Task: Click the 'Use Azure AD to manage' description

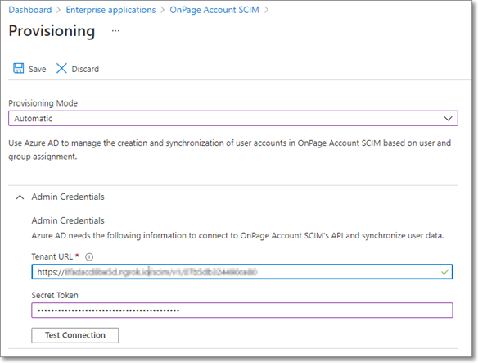Action: (x=229, y=150)
